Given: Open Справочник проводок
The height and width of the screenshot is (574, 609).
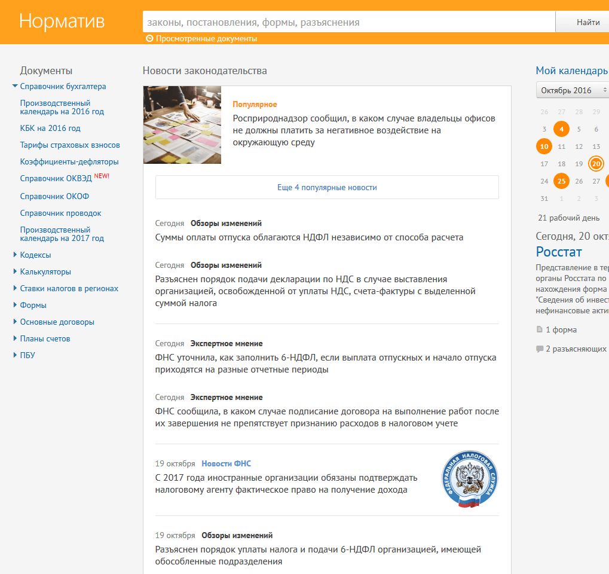Looking at the screenshot, I should click(x=60, y=213).
